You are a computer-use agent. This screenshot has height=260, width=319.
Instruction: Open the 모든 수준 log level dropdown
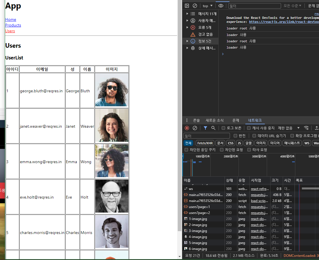tap(292, 6)
